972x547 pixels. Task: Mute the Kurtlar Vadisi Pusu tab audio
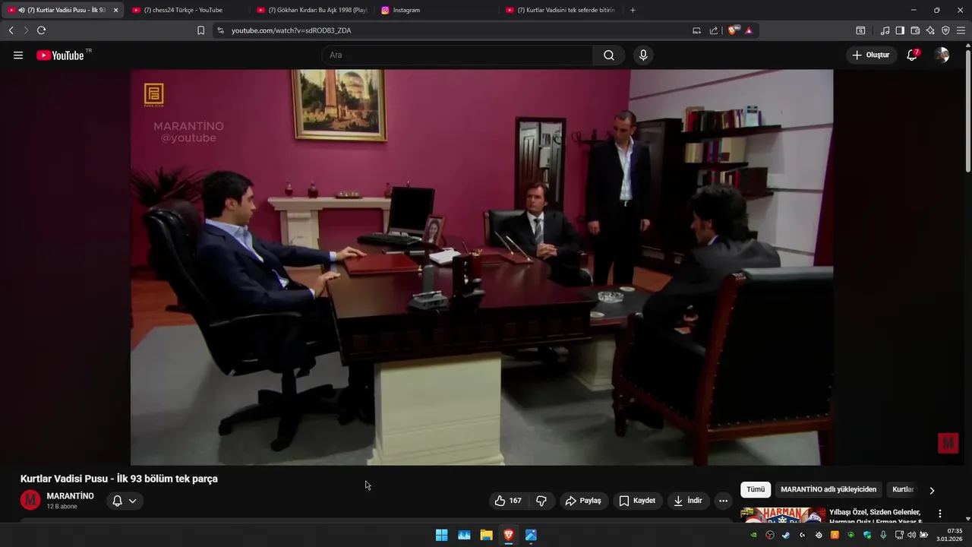coord(21,10)
